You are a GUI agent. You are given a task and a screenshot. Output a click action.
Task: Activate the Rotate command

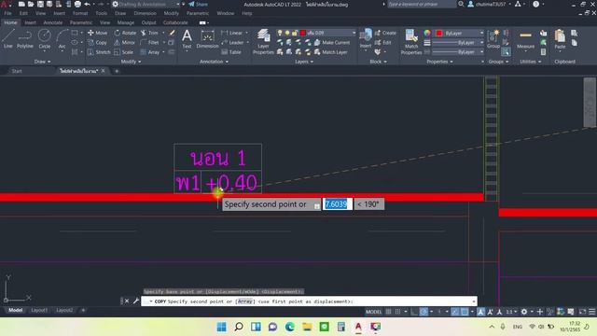pyautogui.click(x=125, y=33)
